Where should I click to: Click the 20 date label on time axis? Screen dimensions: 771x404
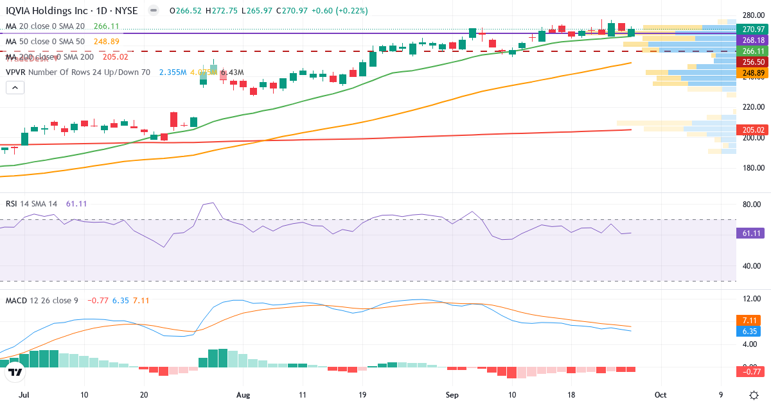click(144, 394)
